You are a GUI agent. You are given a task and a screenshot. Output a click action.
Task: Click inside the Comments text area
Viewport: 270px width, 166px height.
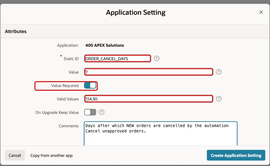click(x=161, y=133)
